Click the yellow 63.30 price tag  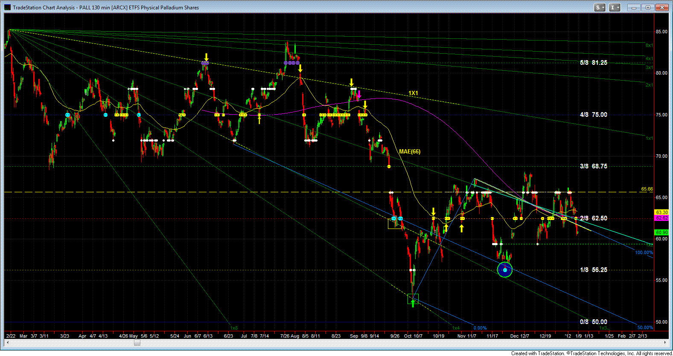[661, 212]
